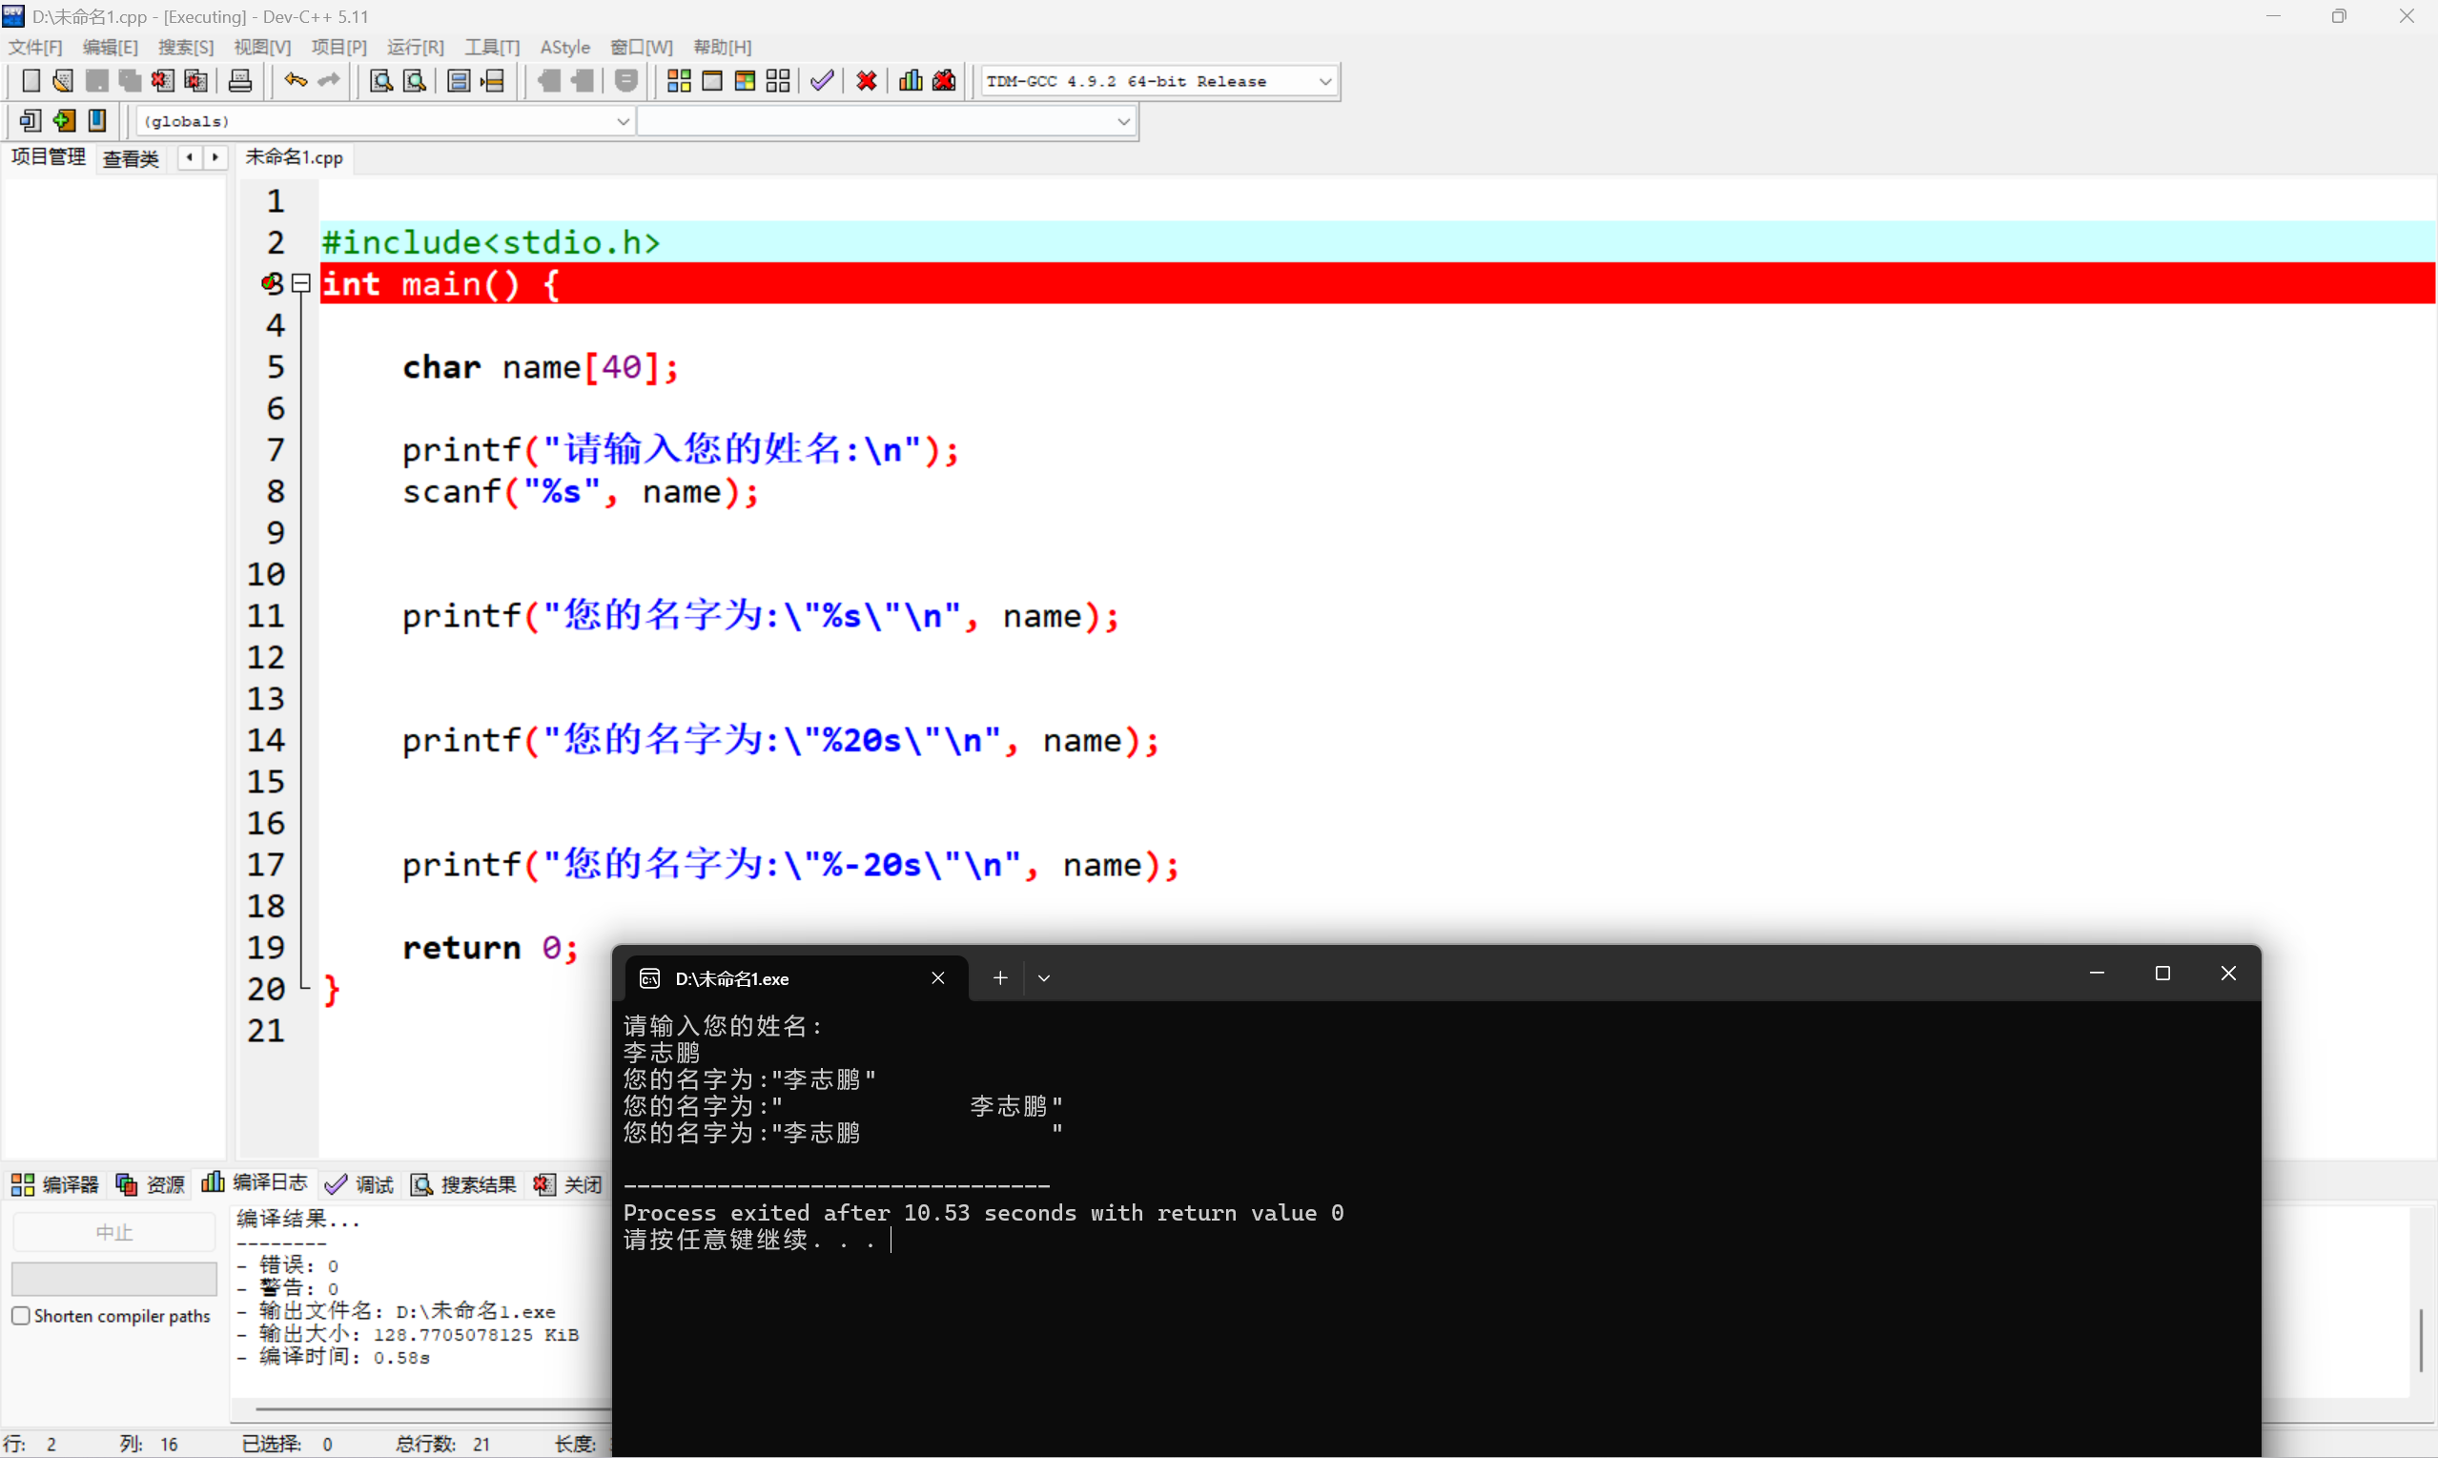2438x1458 pixels.
Task: Click the Find magnifier toolbar icon
Action: 380,82
